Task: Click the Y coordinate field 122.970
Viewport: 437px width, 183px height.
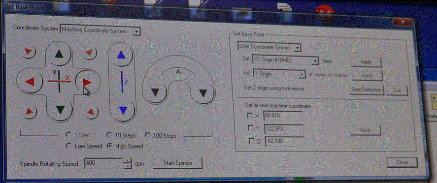Action: (284, 129)
